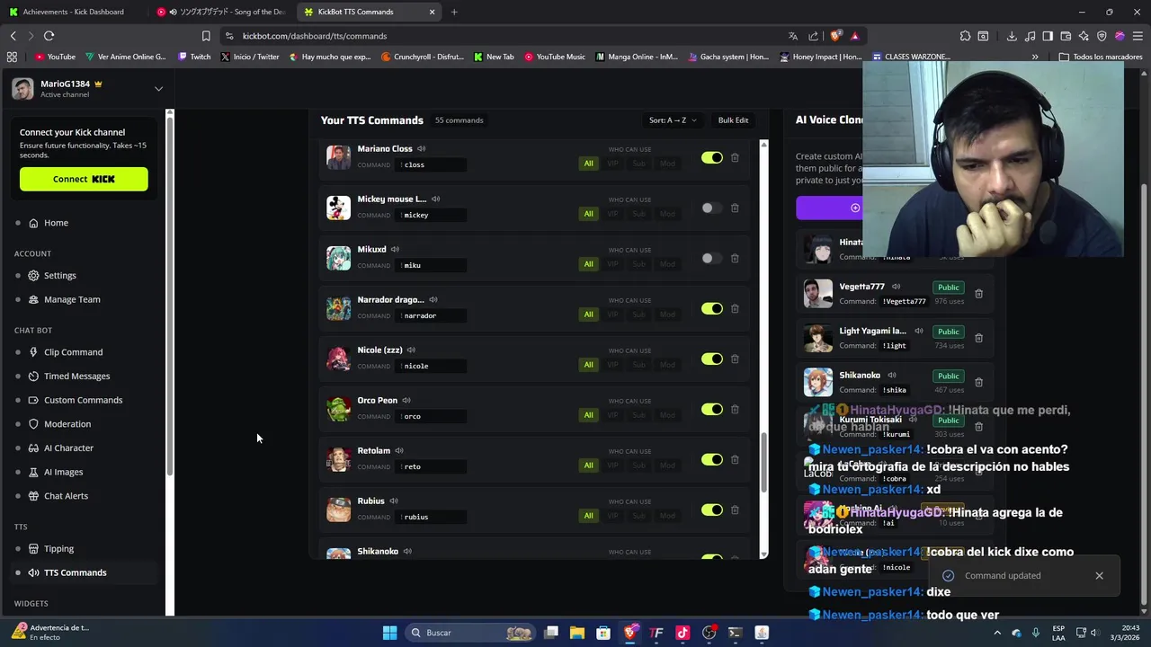This screenshot has height=647, width=1151.
Task: Open Home in the sidebar
Action: (x=56, y=223)
